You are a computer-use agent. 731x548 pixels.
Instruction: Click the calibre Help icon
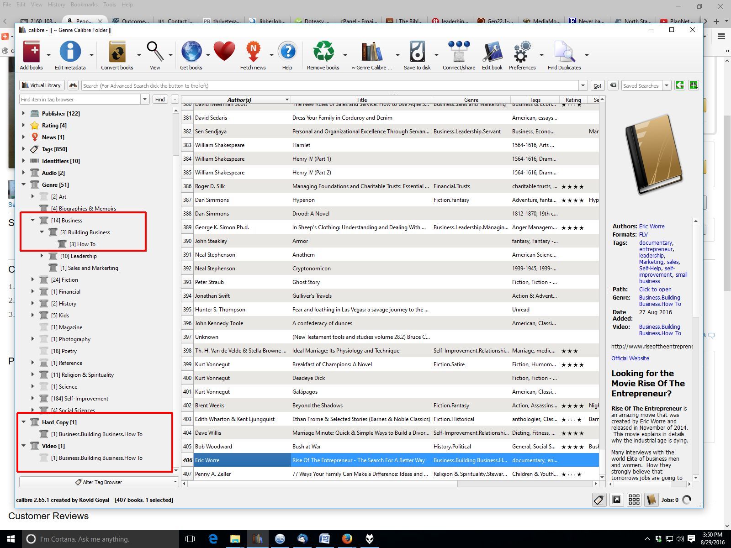pos(287,51)
